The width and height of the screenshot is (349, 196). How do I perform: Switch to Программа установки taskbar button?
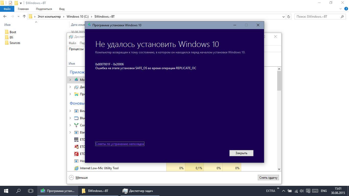pos(58,191)
